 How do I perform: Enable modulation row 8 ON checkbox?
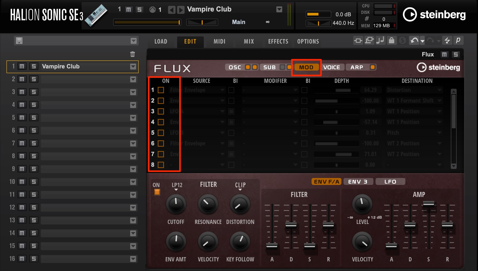161,165
